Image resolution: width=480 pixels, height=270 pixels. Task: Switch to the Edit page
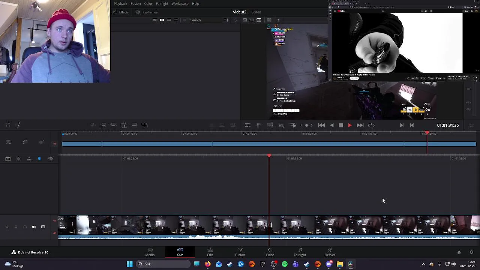(210, 252)
